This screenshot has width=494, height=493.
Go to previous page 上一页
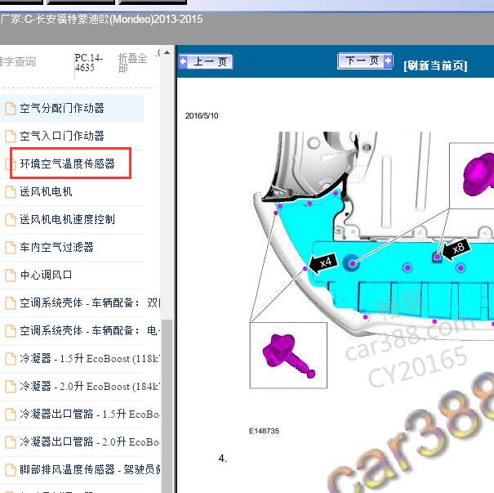click(x=206, y=61)
